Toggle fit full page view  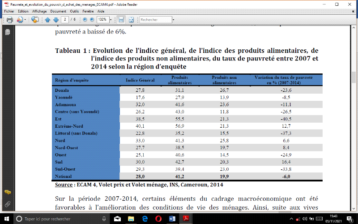point(131,20)
